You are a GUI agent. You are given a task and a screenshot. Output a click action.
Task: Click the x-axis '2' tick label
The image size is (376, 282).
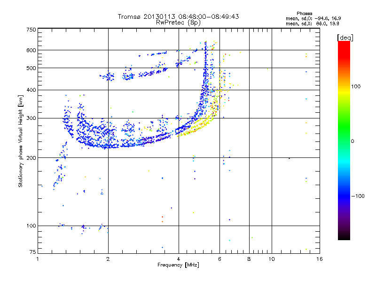click(108, 259)
